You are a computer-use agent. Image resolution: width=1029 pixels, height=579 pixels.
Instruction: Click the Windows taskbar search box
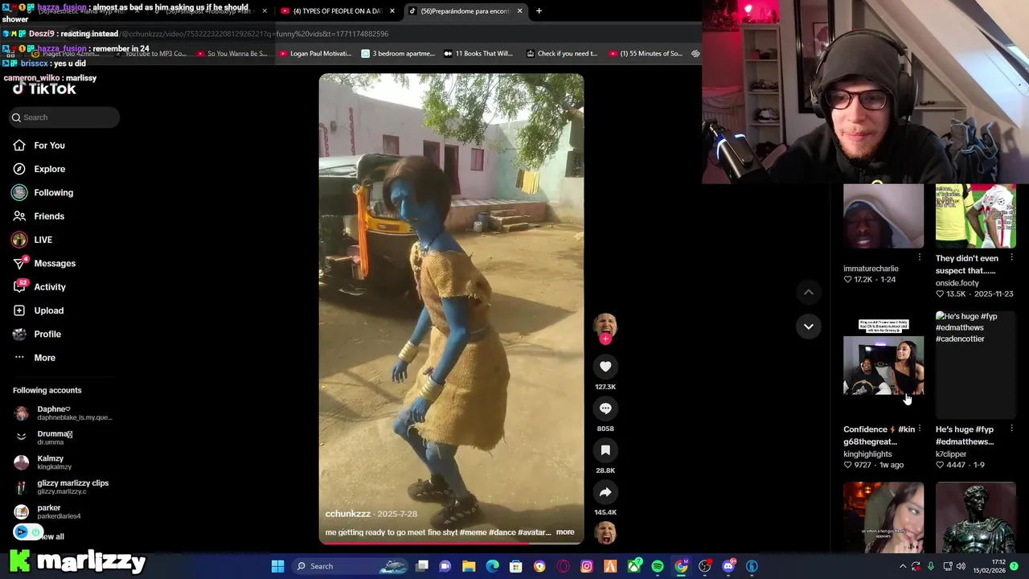click(350, 566)
